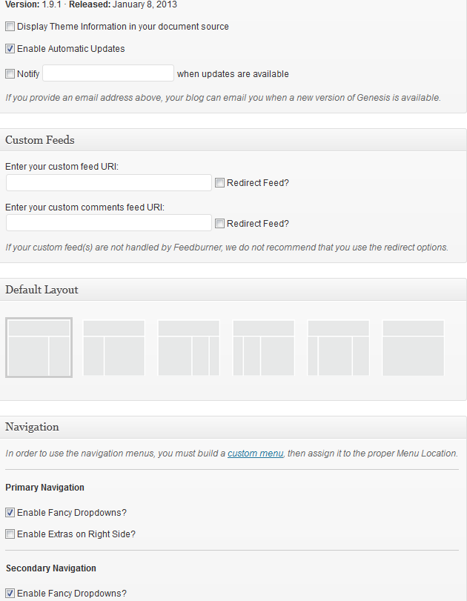The image size is (467, 601).
Task: Select the content-sidebar layout thumbnail
Action: pyautogui.click(x=39, y=348)
